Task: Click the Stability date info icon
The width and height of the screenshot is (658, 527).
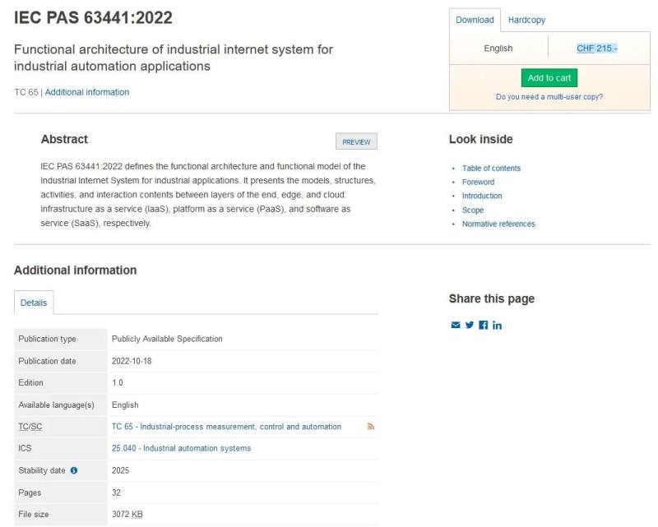Action: (x=74, y=470)
